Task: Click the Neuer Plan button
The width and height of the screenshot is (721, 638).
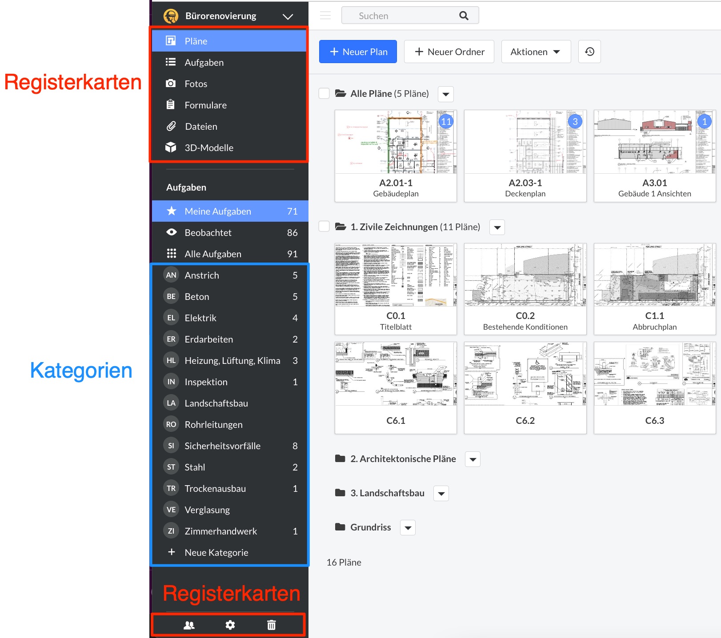Action: tap(358, 52)
